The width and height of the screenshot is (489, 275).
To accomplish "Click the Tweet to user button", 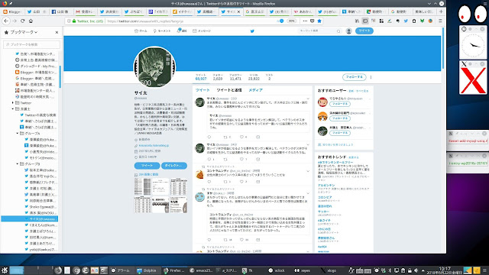I will click(147, 166).
